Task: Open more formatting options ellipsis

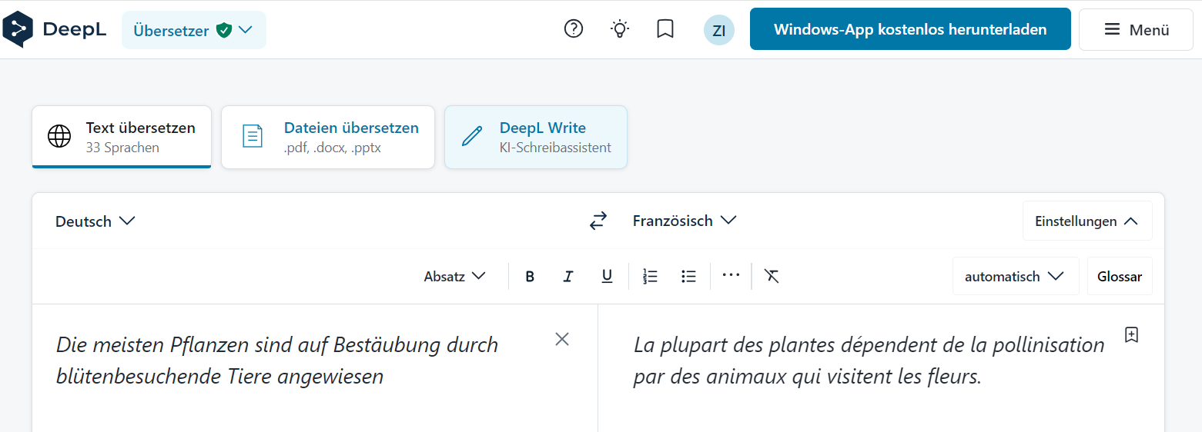Action: tap(731, 275)
